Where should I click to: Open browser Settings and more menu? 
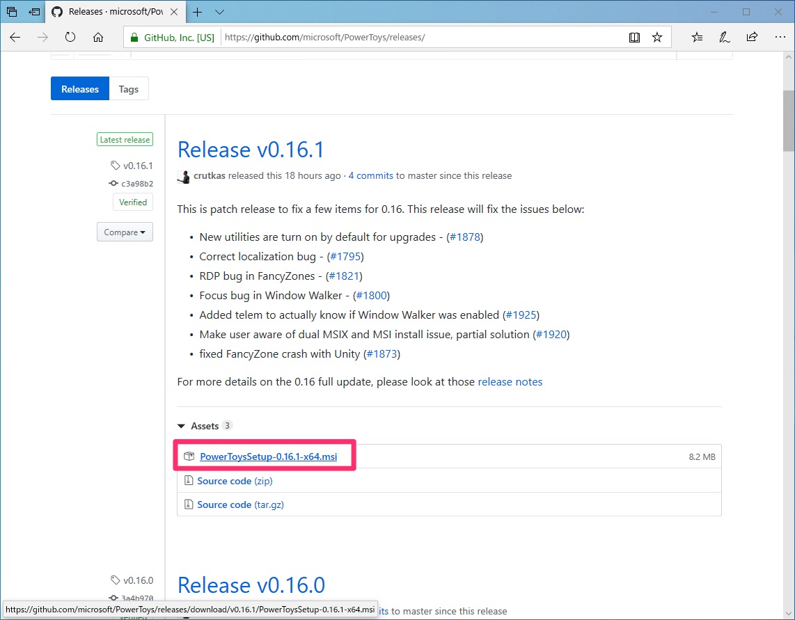click(x=780, y=37)
